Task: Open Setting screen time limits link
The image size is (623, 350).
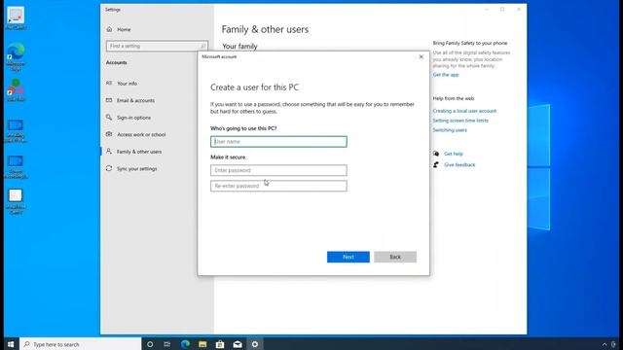Action: pos(460,121)
